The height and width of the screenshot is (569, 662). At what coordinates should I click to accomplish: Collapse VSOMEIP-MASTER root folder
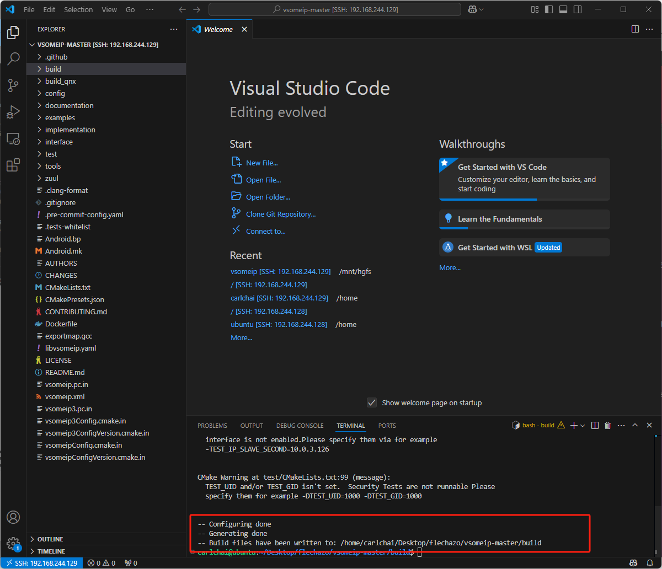coord(106,45)
